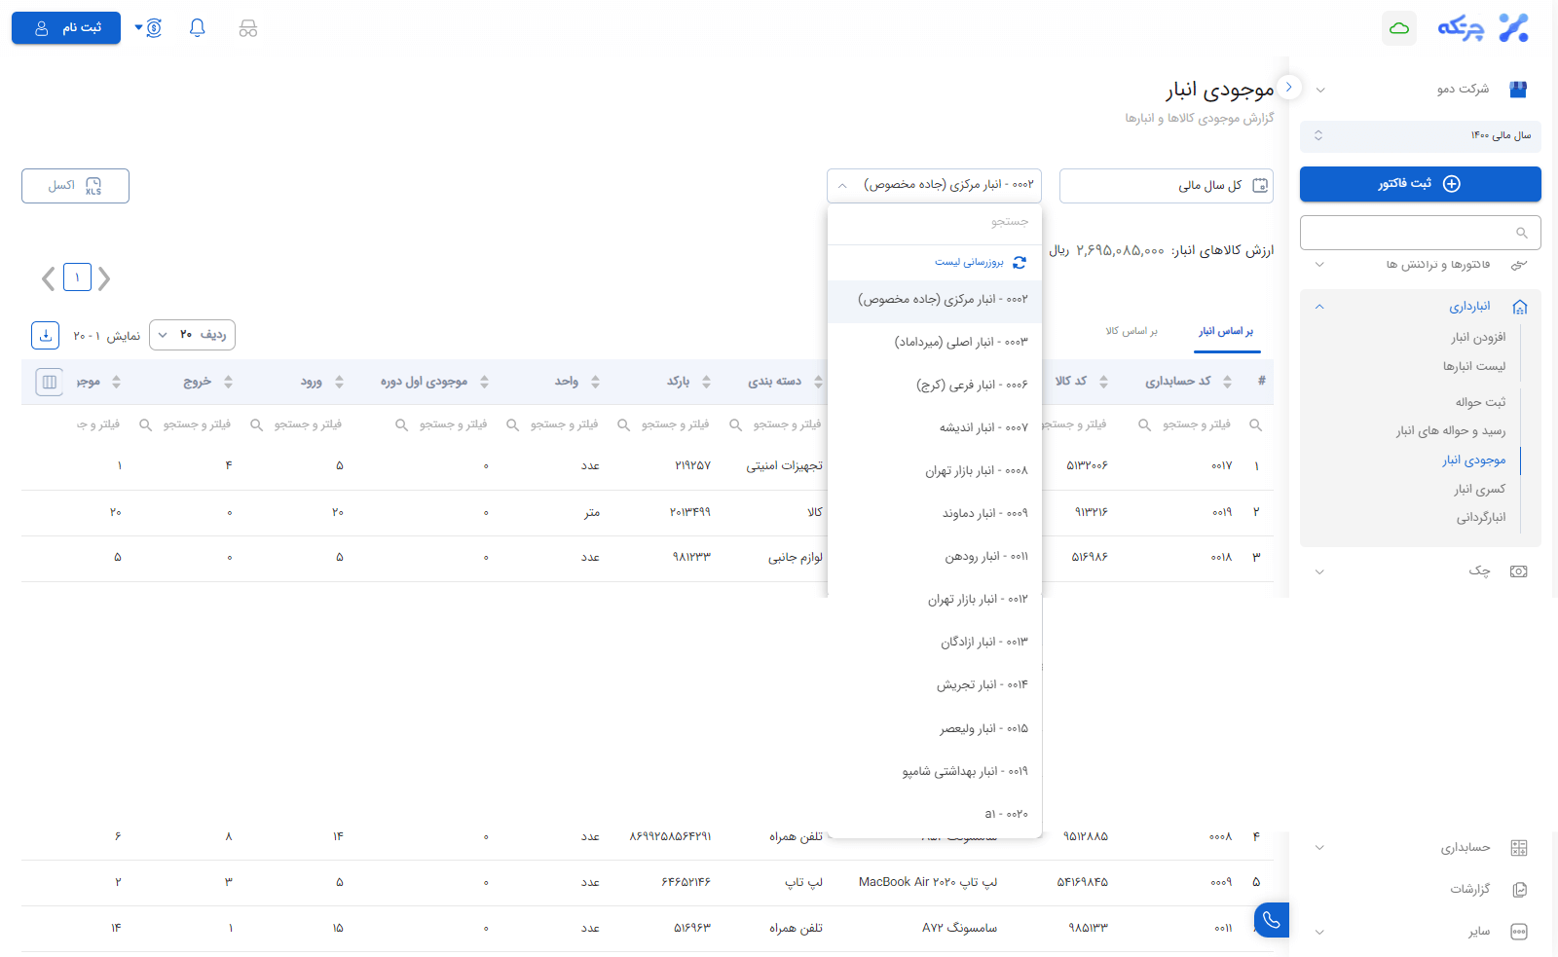Click refresh list icon in dropdown

1020,263
